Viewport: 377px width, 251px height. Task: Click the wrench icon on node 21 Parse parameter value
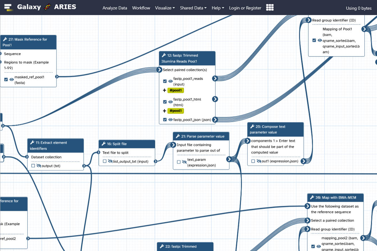pos(178,136)
